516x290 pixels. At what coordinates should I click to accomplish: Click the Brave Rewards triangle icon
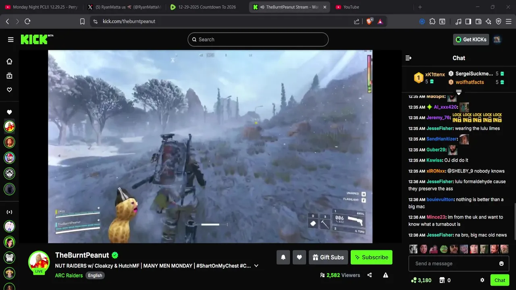pyautogui.click(x=380, y=21)
